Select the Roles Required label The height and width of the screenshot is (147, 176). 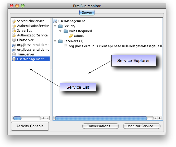(x=80, y=31)
